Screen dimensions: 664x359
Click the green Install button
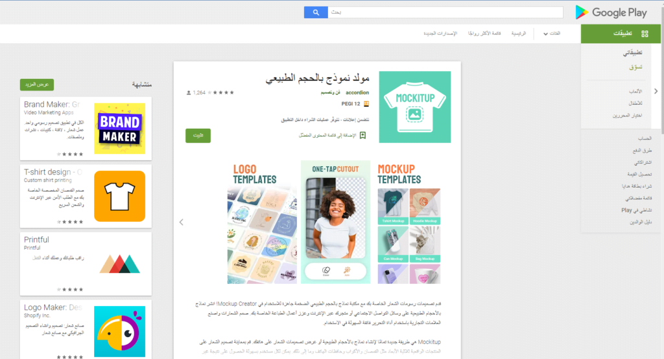point(198,136)
